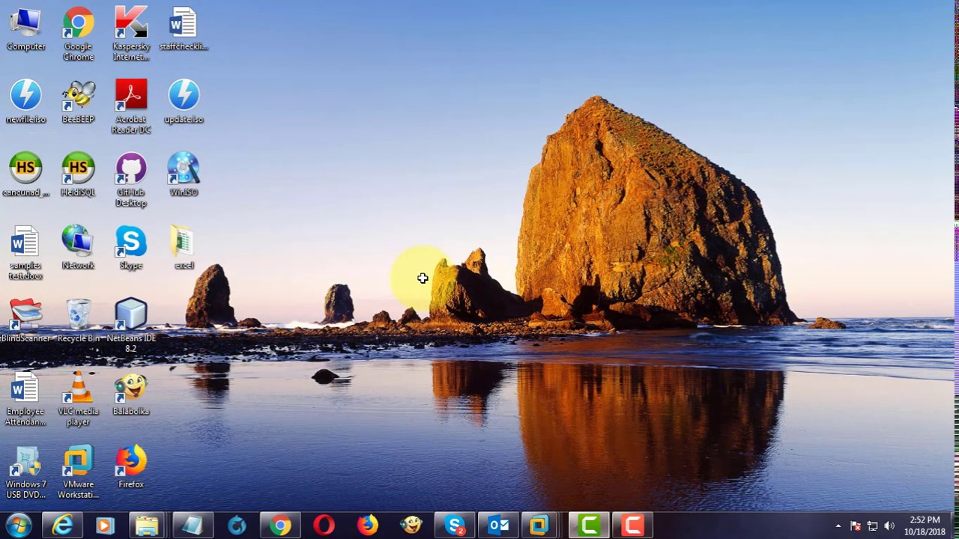Open the Recycle Bin icon

[78, 320]
